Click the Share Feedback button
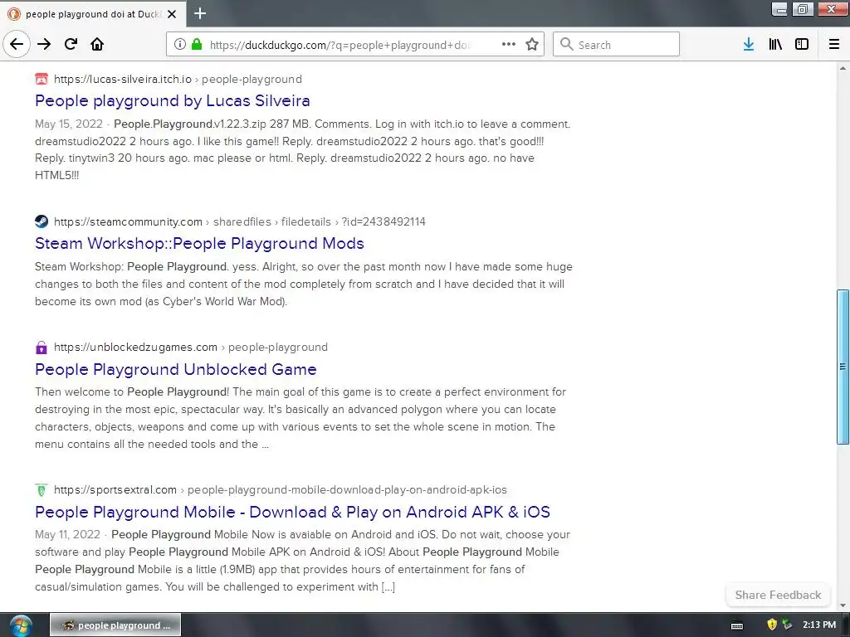The height and width of the screenshot is (637, 850). point(778,595)
